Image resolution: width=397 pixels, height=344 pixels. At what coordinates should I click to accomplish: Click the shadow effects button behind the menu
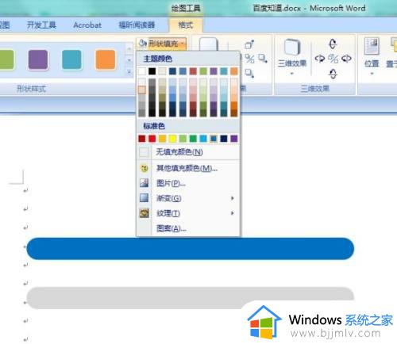pyautogui.click(x=209, y=44)
